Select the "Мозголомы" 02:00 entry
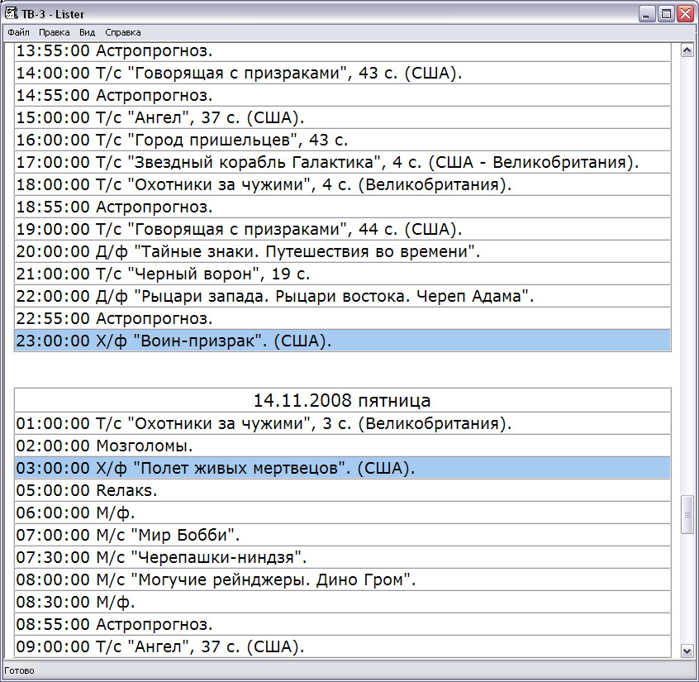 coord(104,446)
